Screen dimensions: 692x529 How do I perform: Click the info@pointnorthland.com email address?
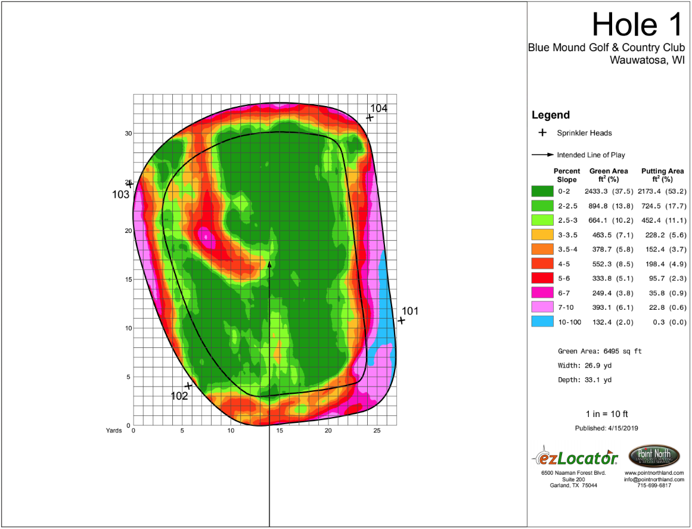[654, 479]
